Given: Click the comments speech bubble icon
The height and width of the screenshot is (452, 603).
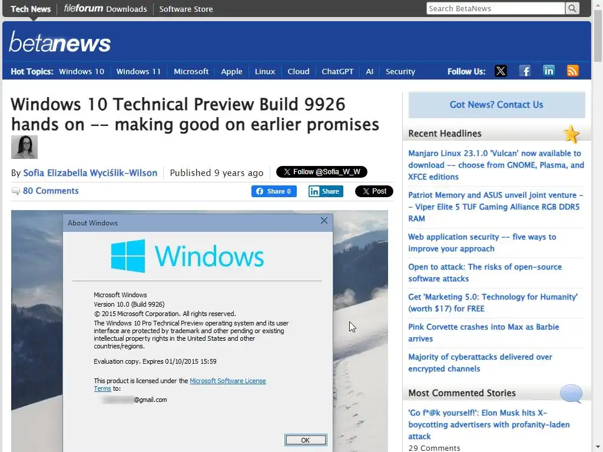Looking at the screenshot, I should click(x=16, y=191).
